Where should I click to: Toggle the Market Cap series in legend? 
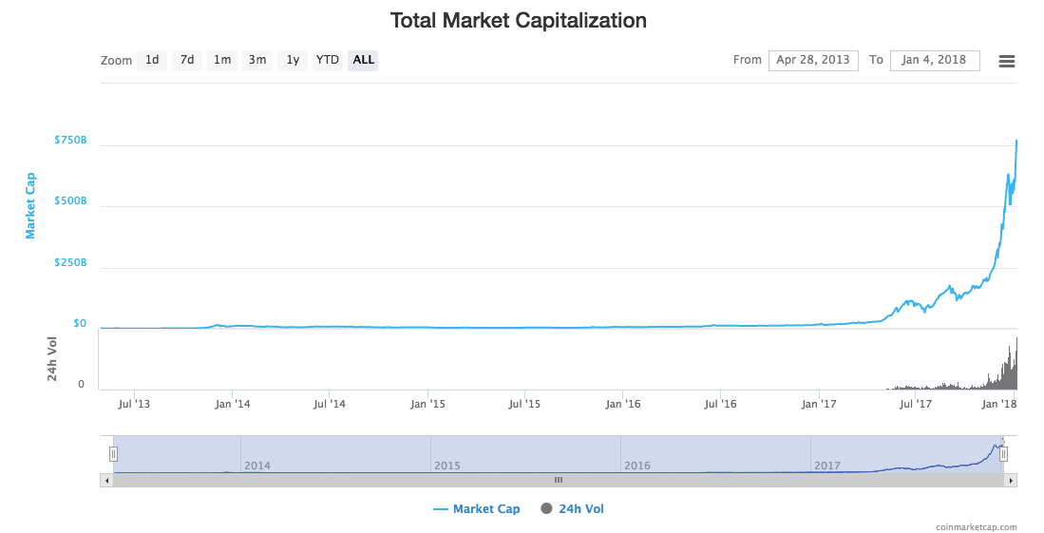click(x=477, y=509)
